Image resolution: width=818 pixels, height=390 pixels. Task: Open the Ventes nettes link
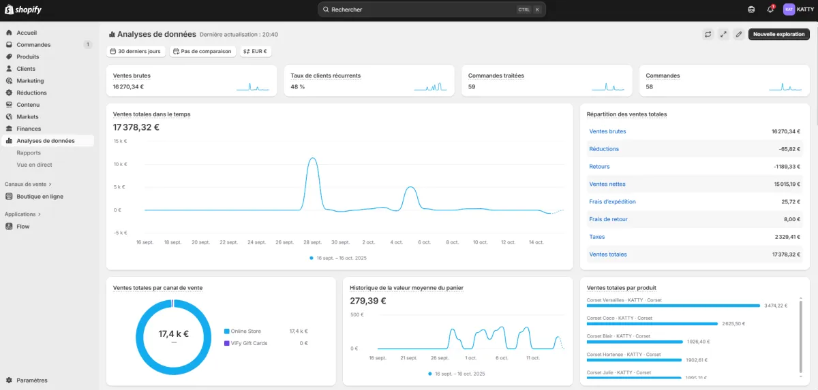click(607, 184)
